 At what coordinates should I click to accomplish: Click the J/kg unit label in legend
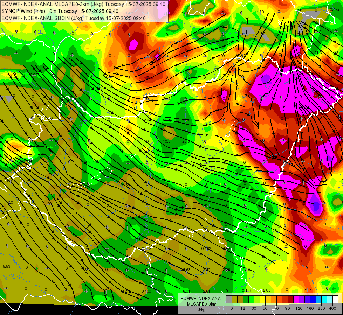[x=202, y=310]
